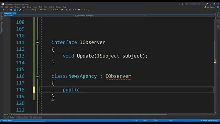Click the NewsAgency class name on line 116

pos(82,76)
